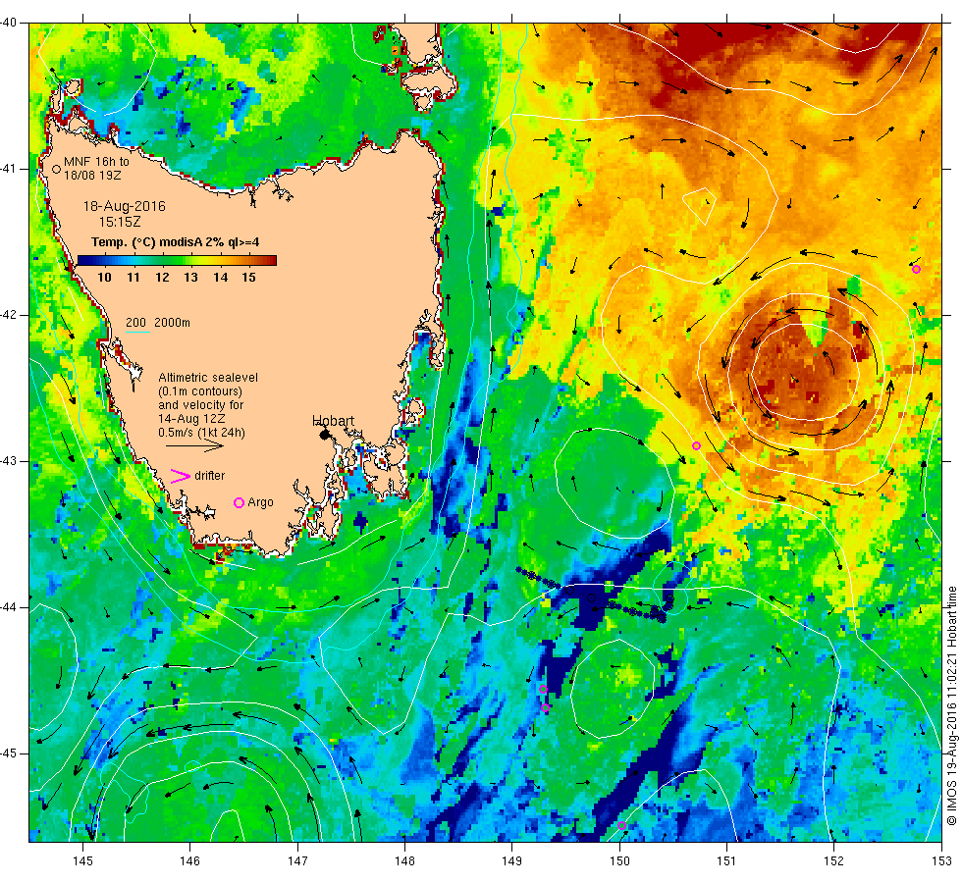Click the cyan depth contour legend line
Screen dimensions: 962x883
(x=138, y=333)
